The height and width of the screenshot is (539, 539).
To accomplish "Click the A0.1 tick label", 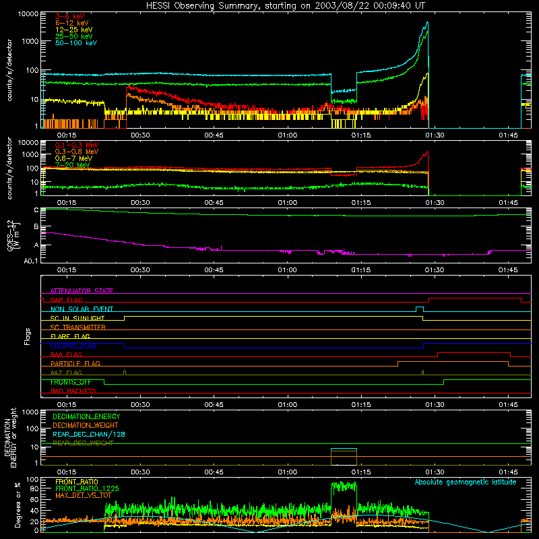I will (x=31, y=261).
